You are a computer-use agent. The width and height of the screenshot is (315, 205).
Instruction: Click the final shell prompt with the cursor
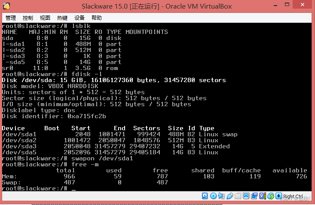[x=39, y=189]
